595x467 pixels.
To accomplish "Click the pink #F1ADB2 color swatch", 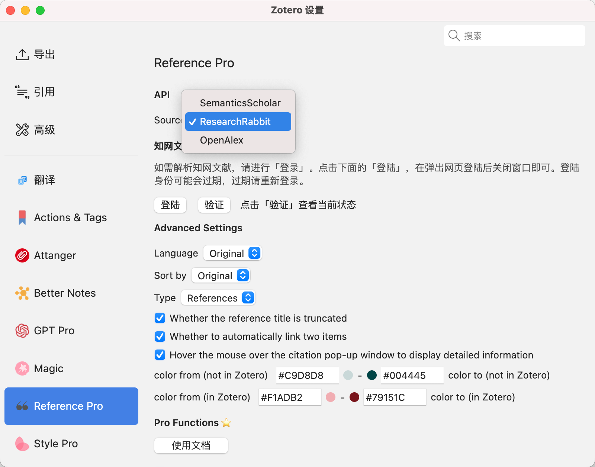I will (x=331, y=397).
